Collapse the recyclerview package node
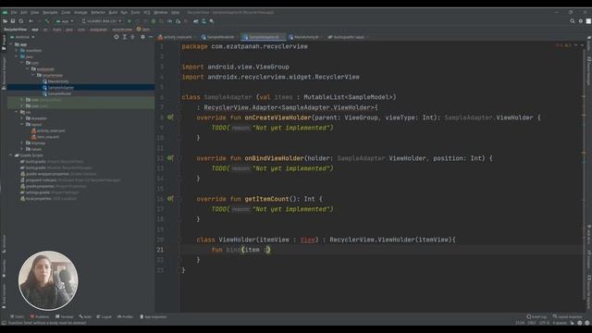592x333 pixels. point(33,75)
